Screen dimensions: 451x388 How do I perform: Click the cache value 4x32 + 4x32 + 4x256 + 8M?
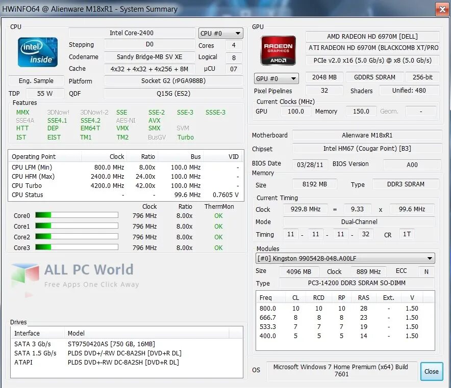[x=149, y=69]
